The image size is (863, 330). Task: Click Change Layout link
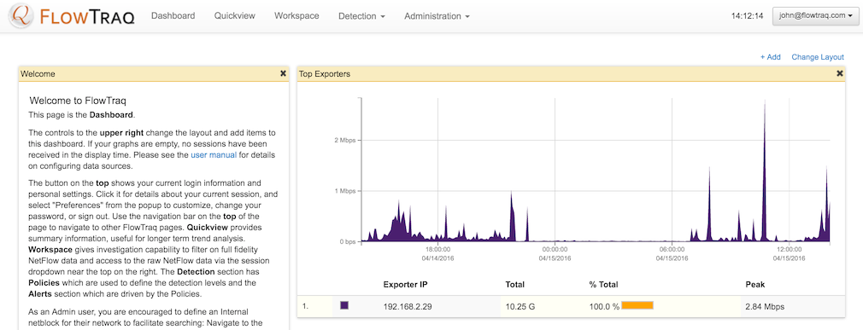click(818, 57)
